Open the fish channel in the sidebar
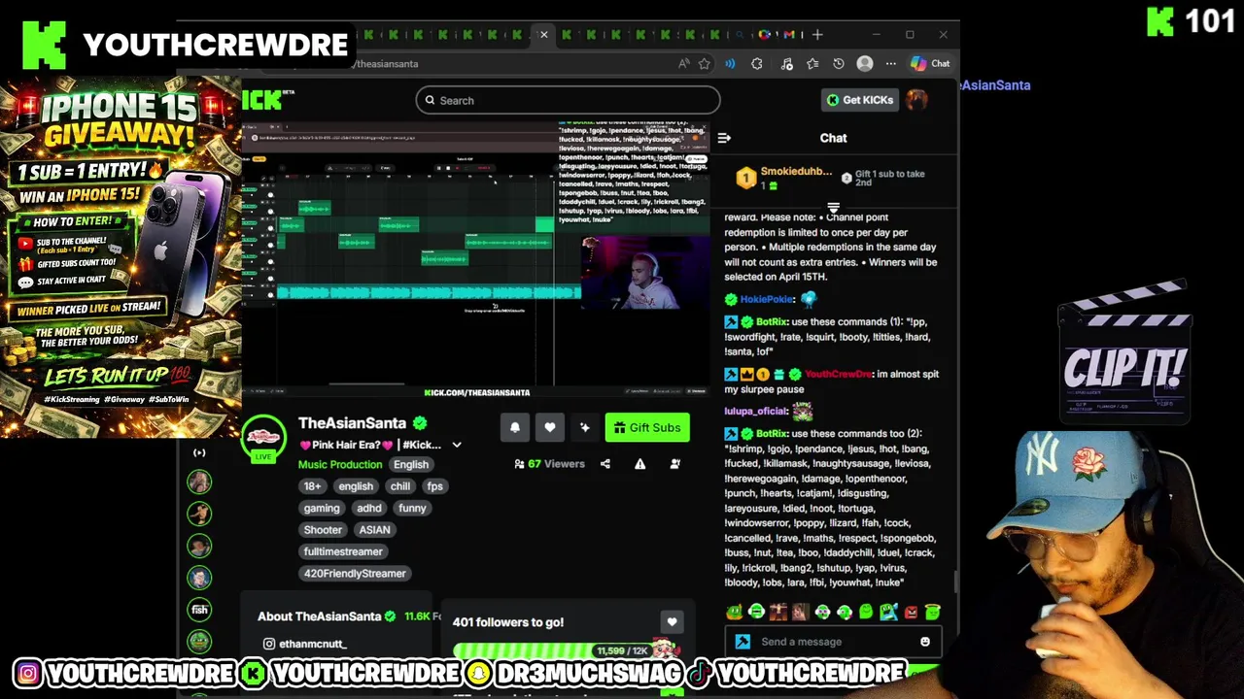Viewport: 1244px width, 699px height. tap(199, 610)
